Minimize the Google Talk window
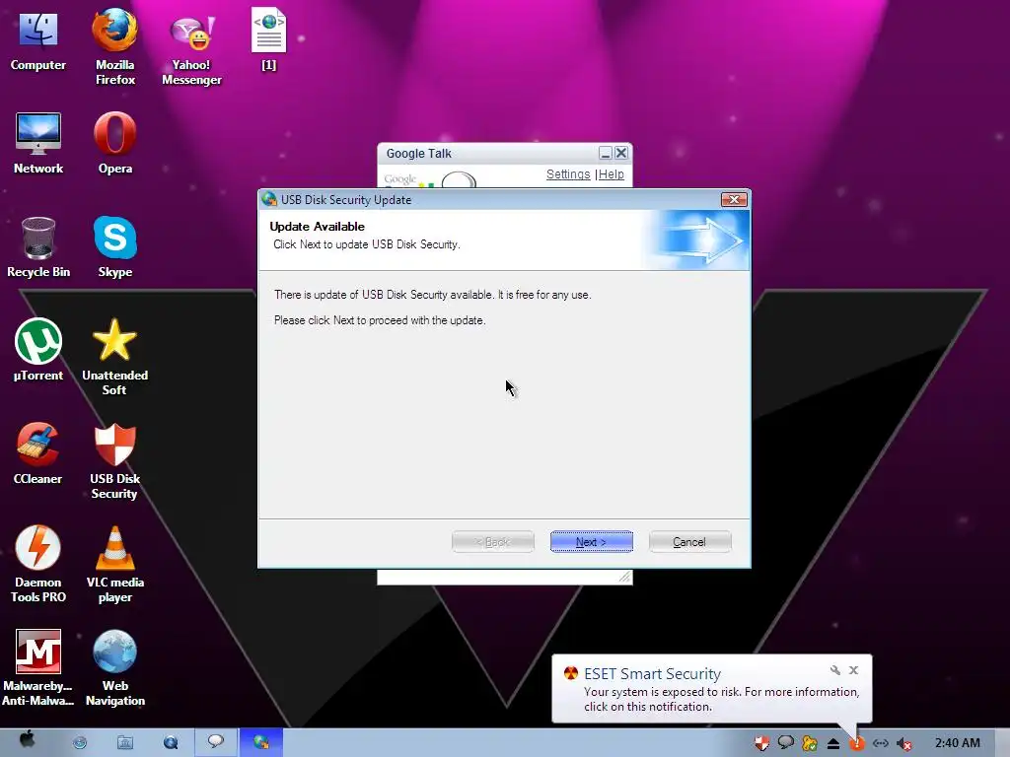 [x=605, y=153]
